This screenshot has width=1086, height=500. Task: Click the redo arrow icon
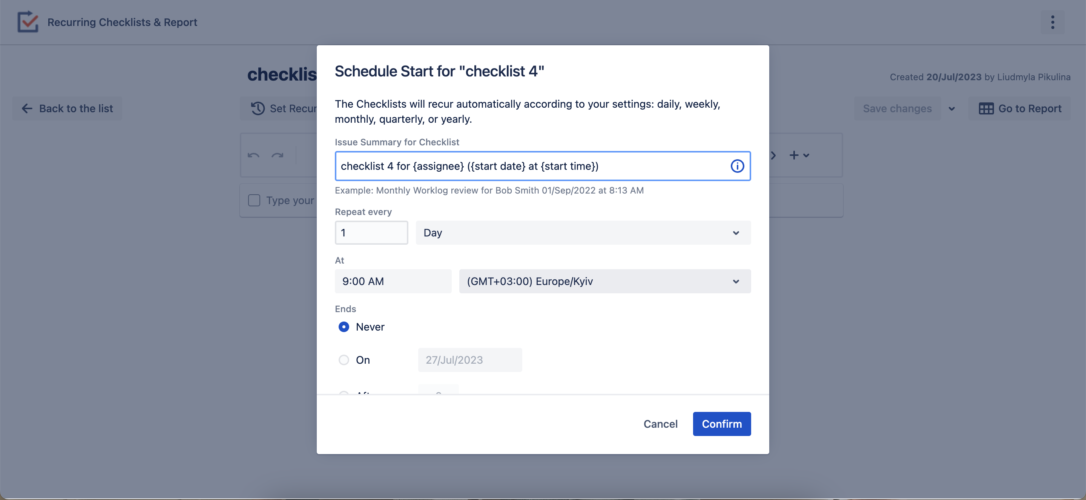click(278, 155)
